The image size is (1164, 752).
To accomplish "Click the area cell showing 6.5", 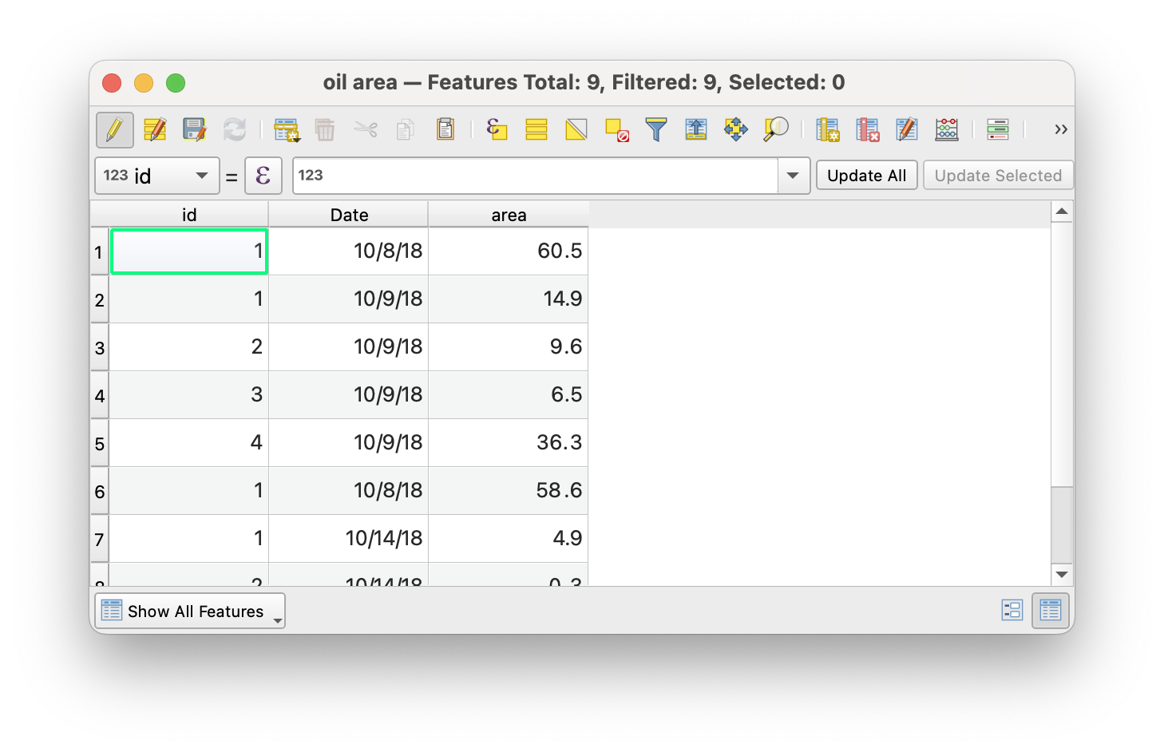I will 509,395.
